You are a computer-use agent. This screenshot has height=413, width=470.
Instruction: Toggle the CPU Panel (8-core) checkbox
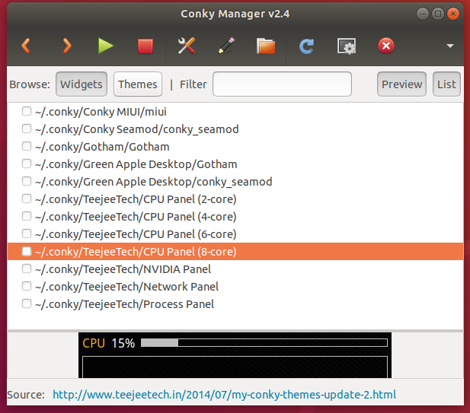tap(27, 251)
